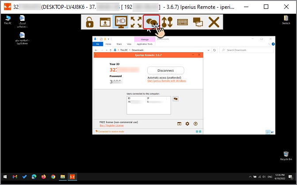Viewport: 297px width, 185px height.
Task: Click 'Connected in receive mode' status text
Action: pos(111,131)
